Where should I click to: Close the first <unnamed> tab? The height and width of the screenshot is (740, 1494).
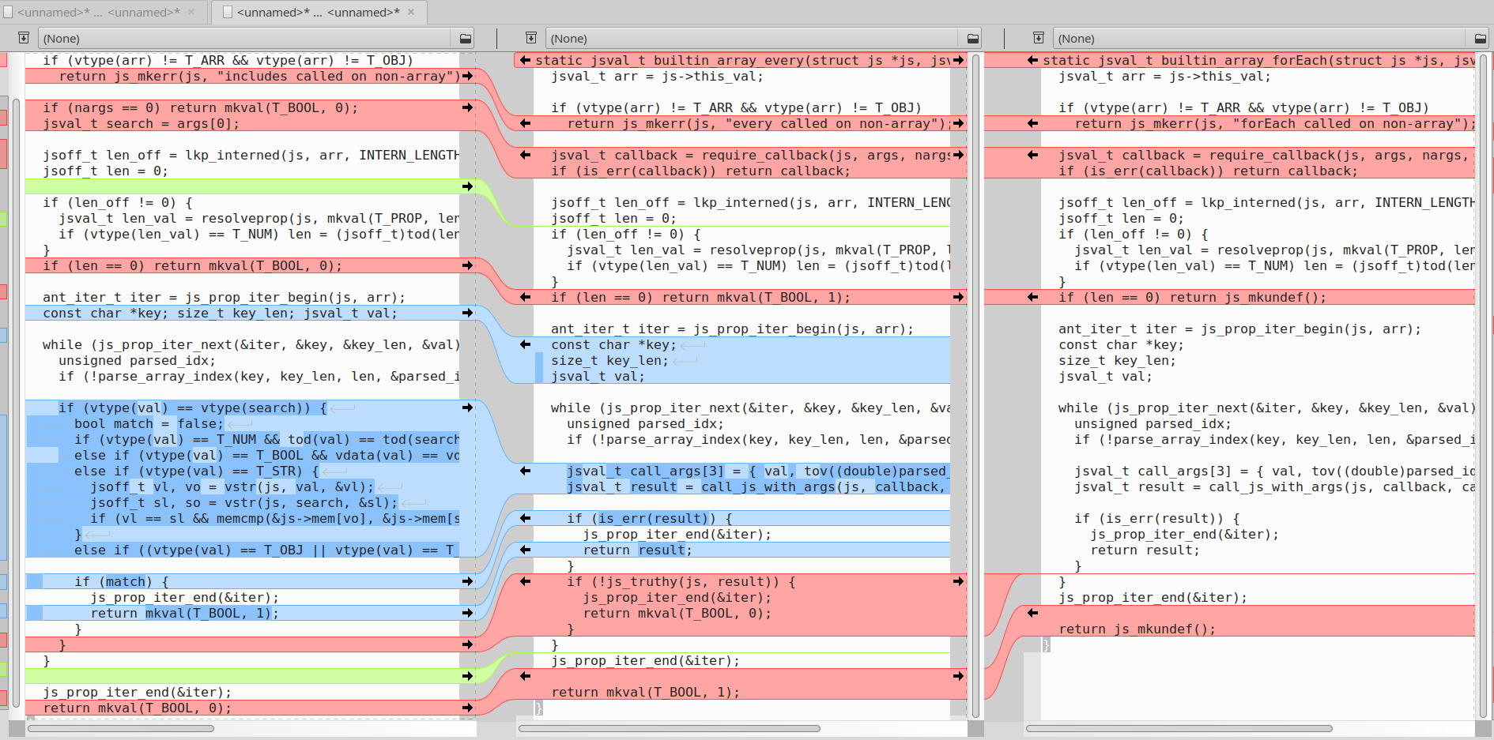click(191, 12)
